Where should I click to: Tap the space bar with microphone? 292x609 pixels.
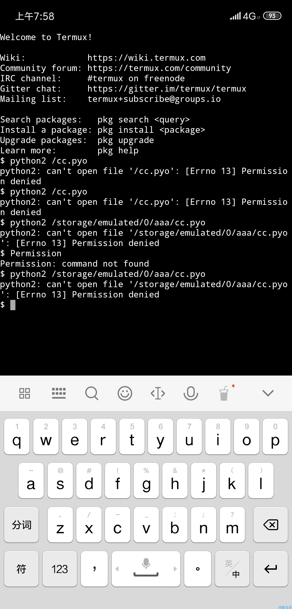(146, 569)
